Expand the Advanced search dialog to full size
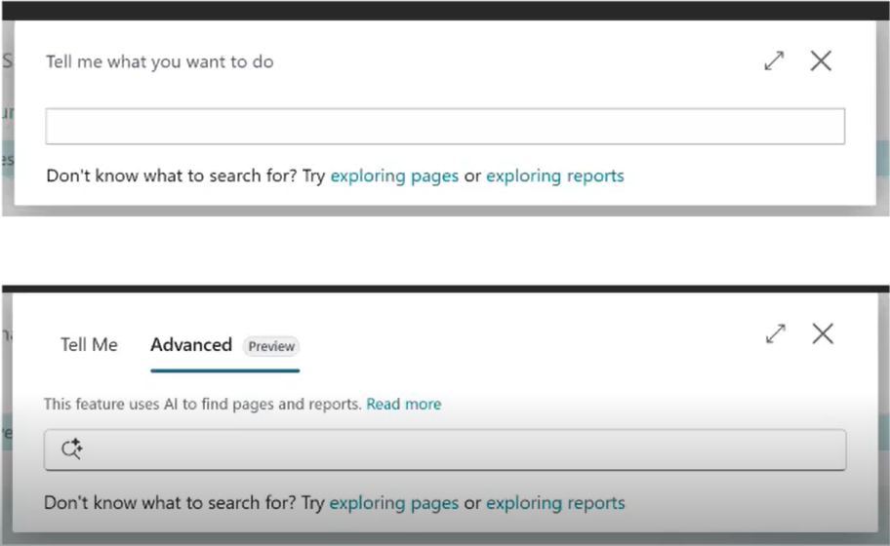This screenshot has height=546, width=890. pyautogui.click(x=776, y=334)
